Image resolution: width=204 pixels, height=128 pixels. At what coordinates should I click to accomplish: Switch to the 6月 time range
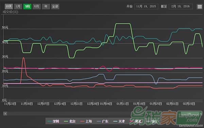pyautogui.click(x=37, y=6)
